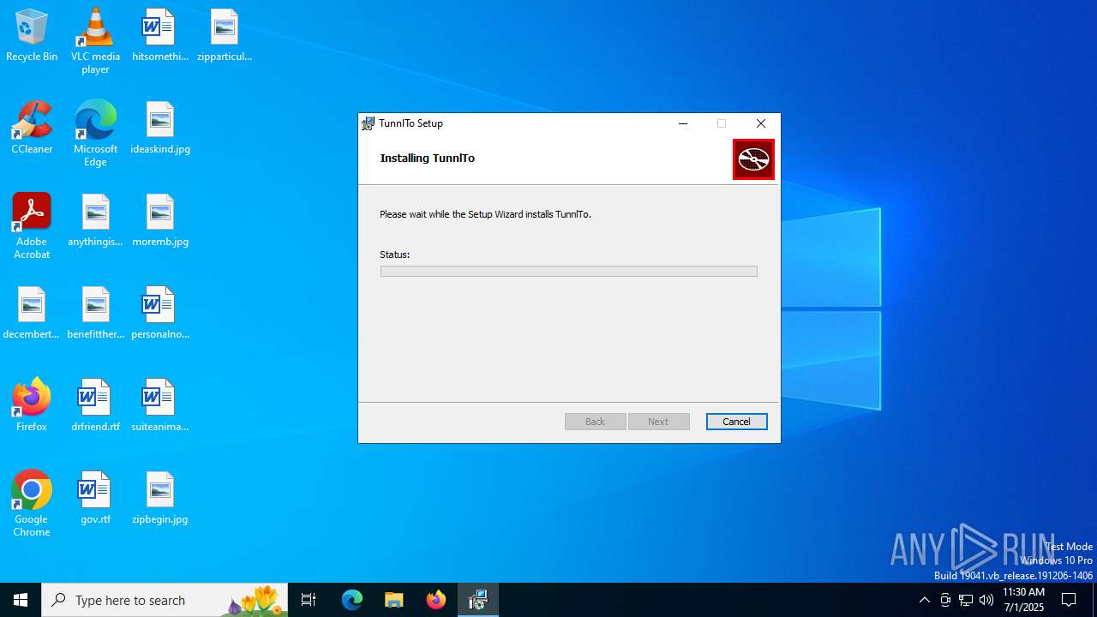Screen dimensions: 1097x617
Task: Select personalno... Word document icon
Action: (159, 313)
